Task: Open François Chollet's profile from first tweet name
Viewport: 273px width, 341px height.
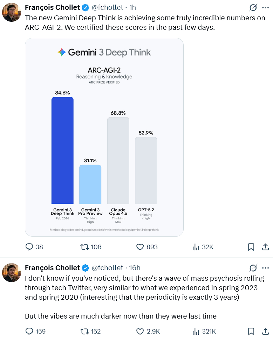Action: click(x=52, y=8)
